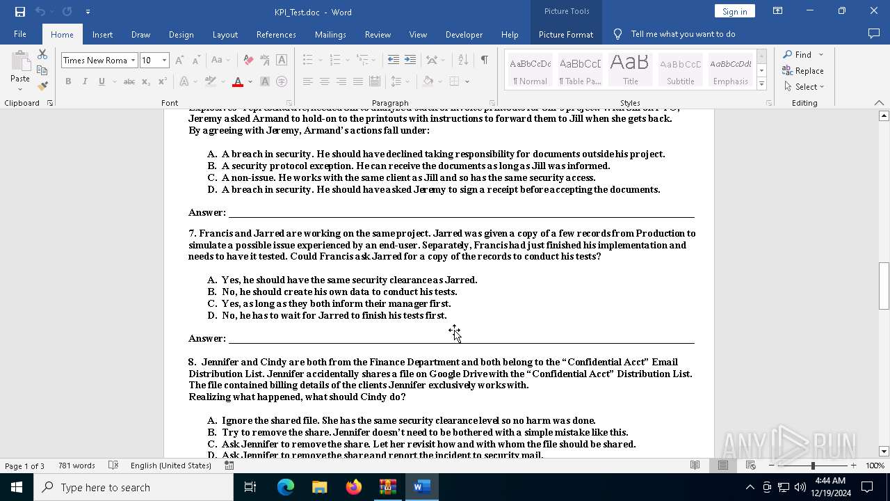The width and height of the screenshot is (890, 501).
Task: Click the Paste clipboard icon
Action: coord(20,62)
